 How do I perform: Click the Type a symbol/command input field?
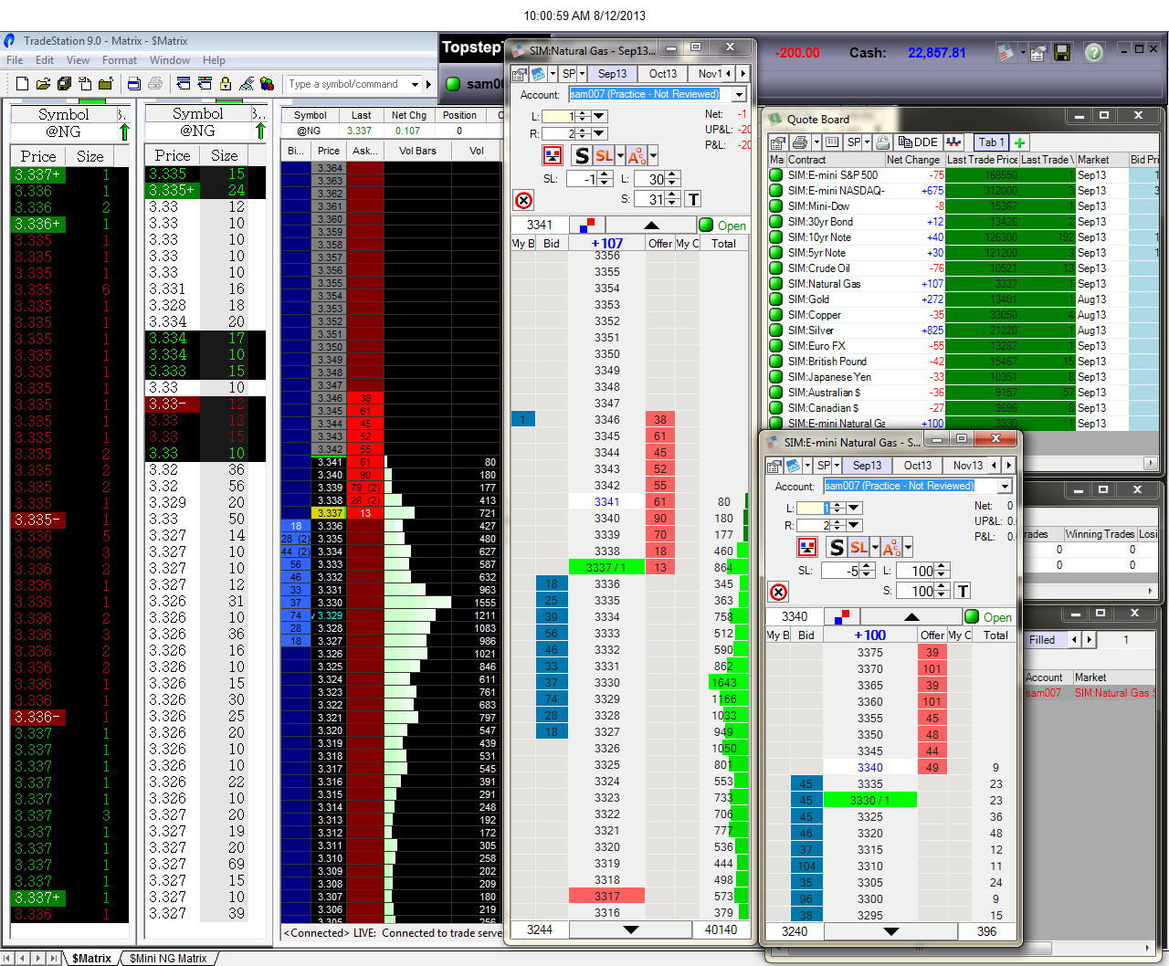[348, 84]
